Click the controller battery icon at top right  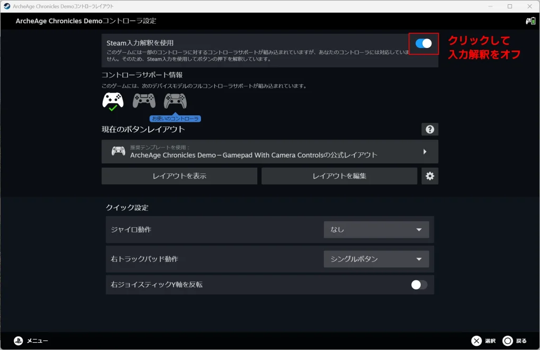531,21
